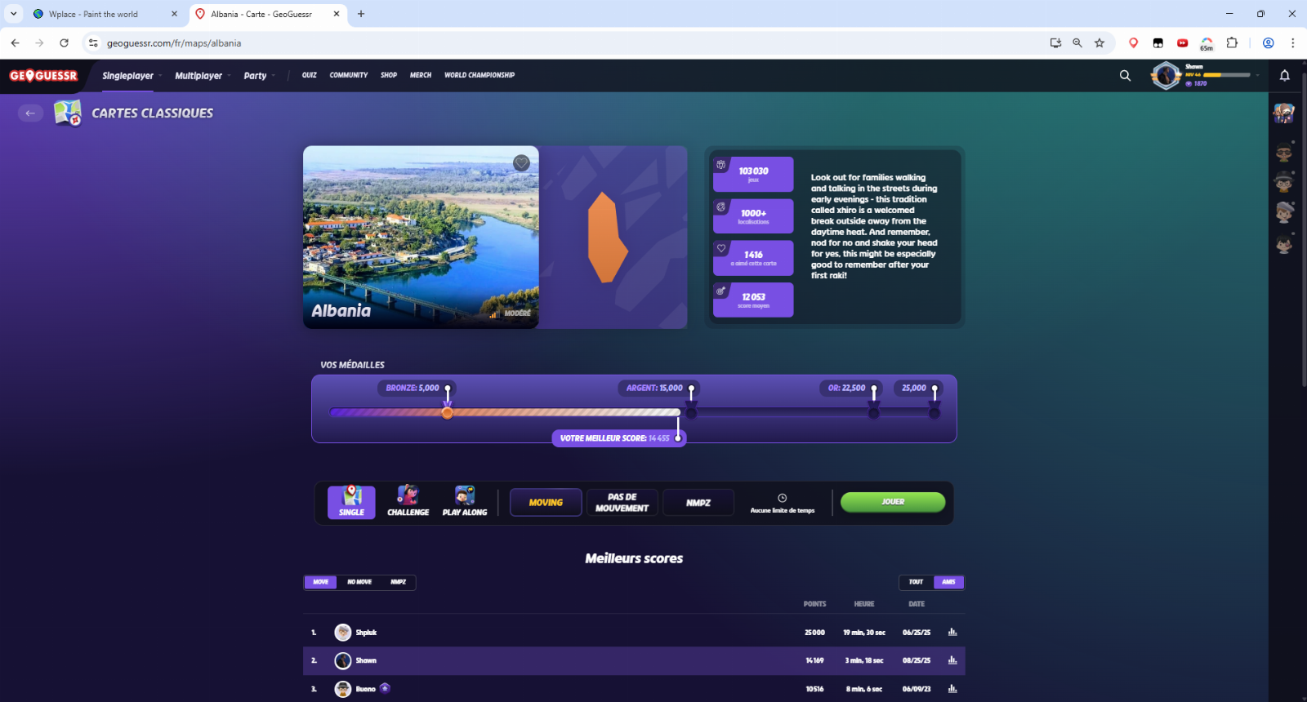The image size is (1307, 702).
Task: Click the GeoGuessr logo
Action: (43, 76)
